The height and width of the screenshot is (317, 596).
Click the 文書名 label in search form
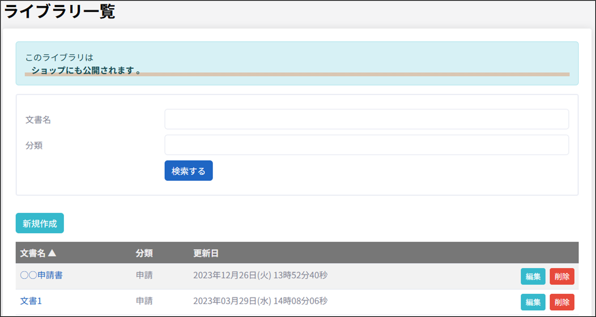[x=38, y=120]
